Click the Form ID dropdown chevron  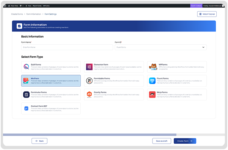[203, 47]
